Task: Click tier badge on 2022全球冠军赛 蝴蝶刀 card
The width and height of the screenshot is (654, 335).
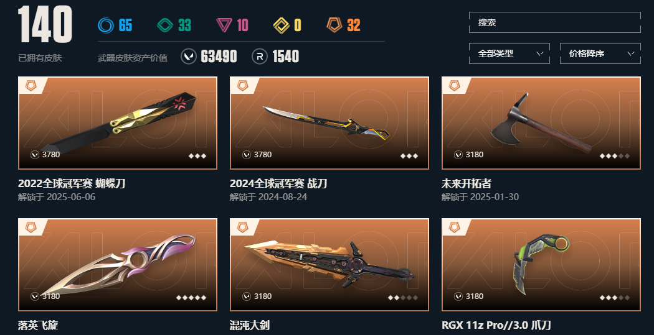Action: tap(31, 86)
